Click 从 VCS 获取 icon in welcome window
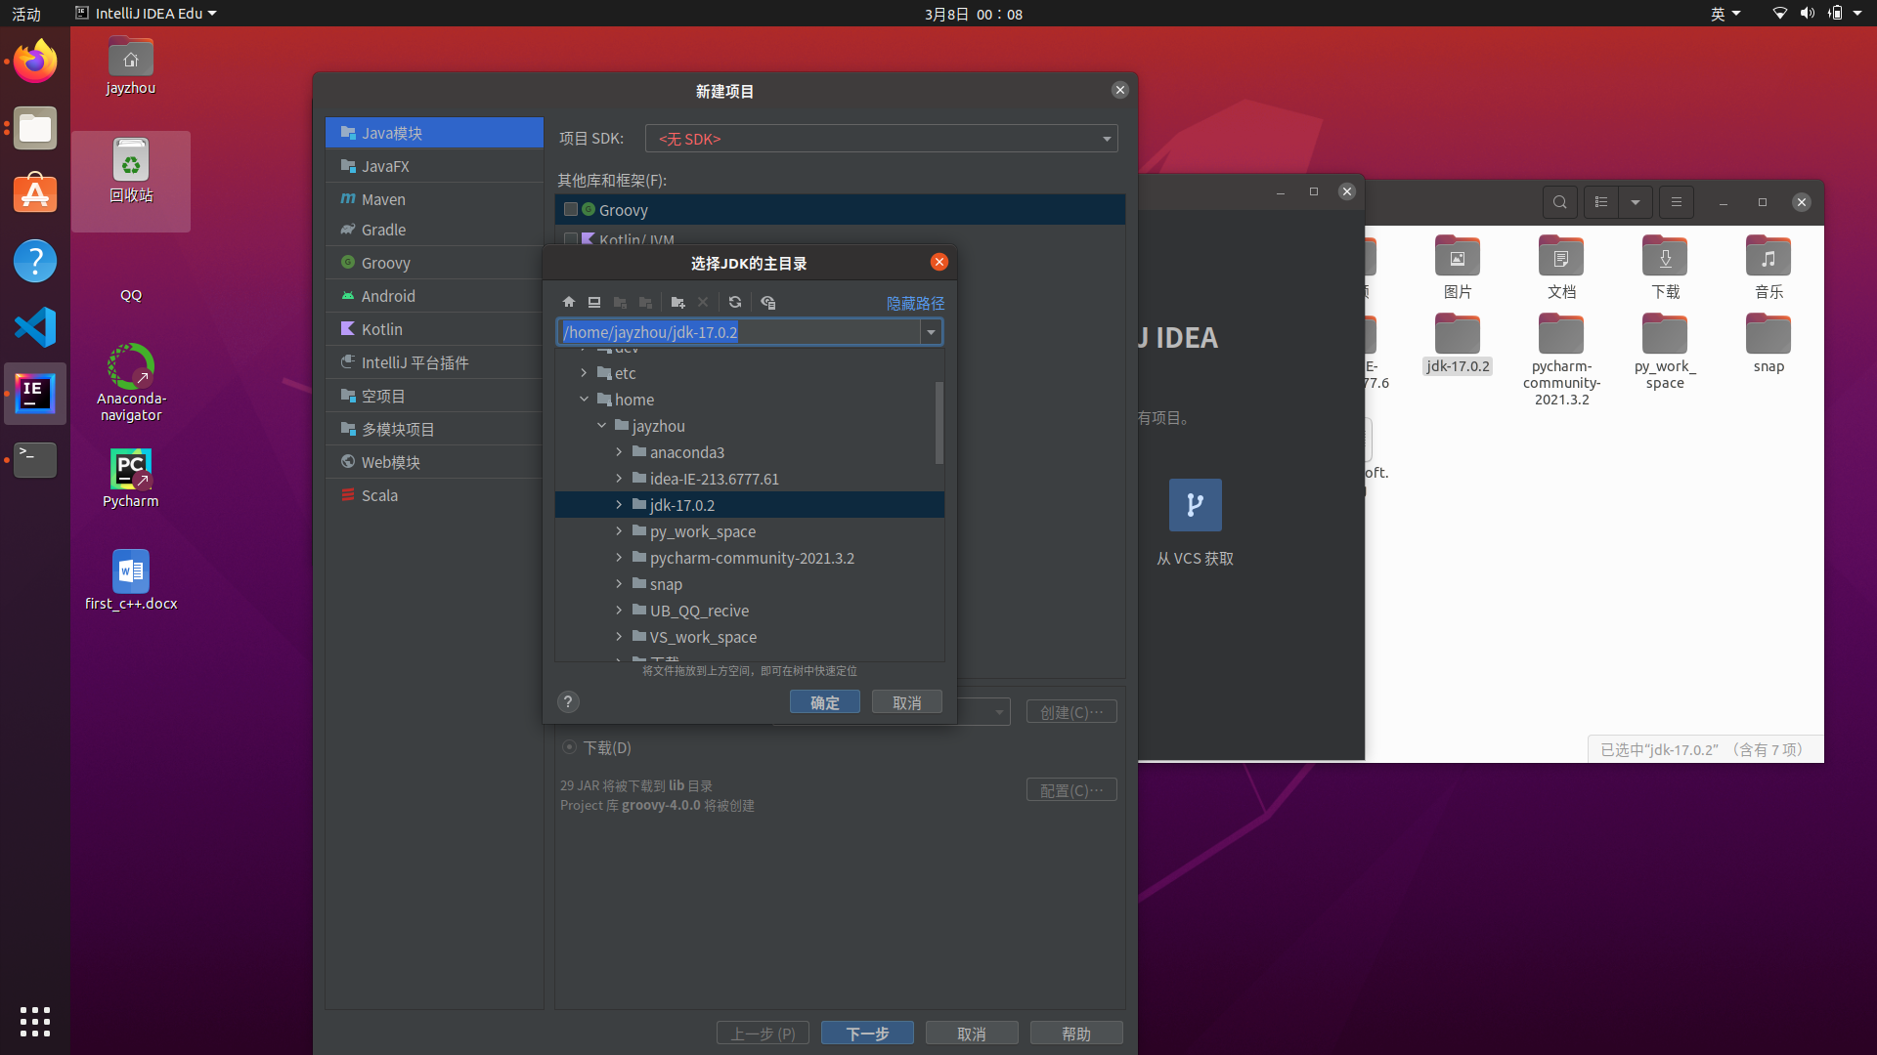 pyautogui.click(x=1195, y=505)
